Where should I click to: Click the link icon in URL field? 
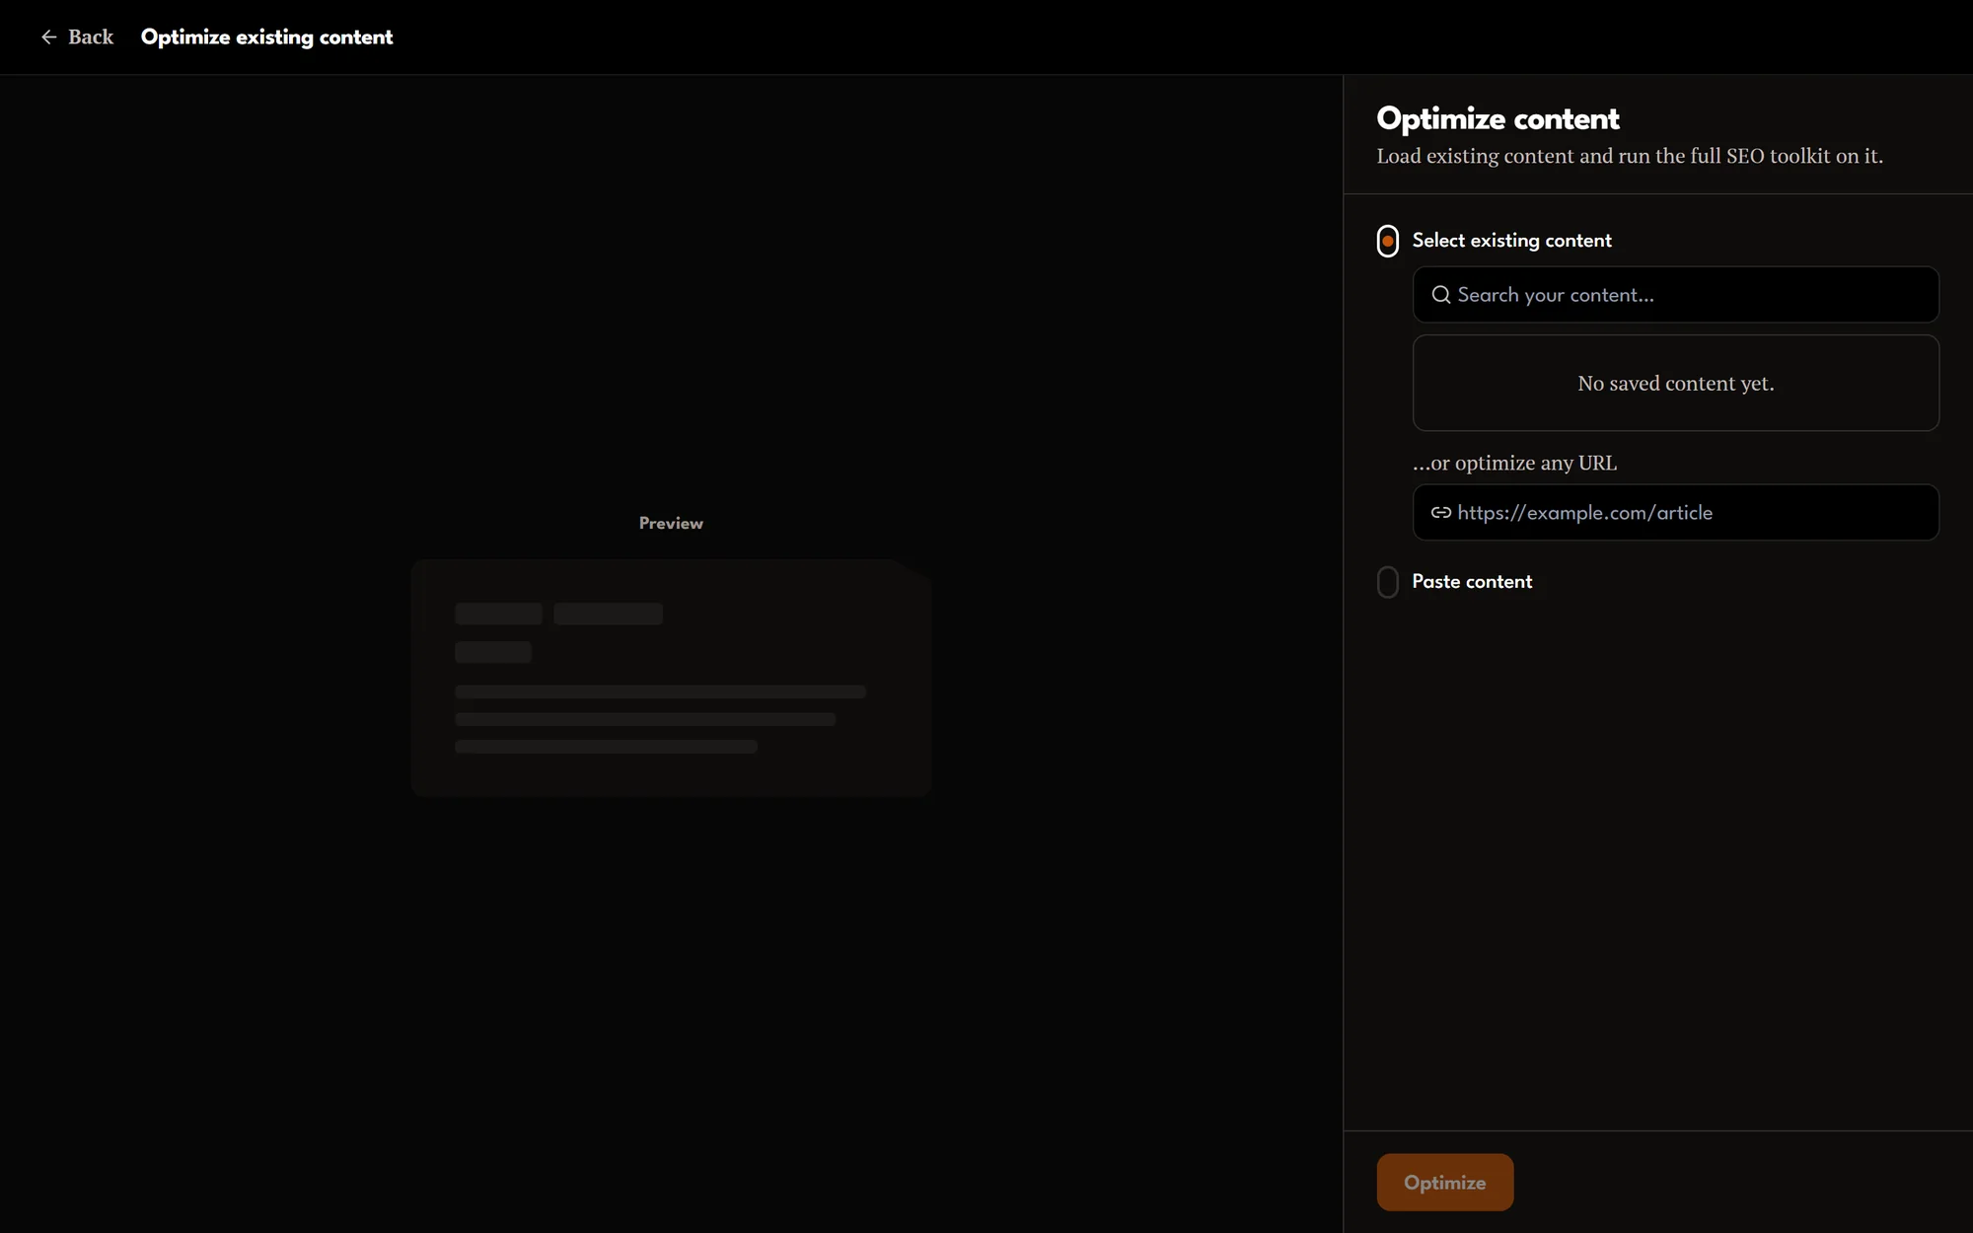tap(1441, 513)
